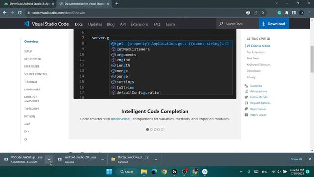Click the RSS Subscribe icon
This screenshot has height=177, width=314.
coord(246,86)
